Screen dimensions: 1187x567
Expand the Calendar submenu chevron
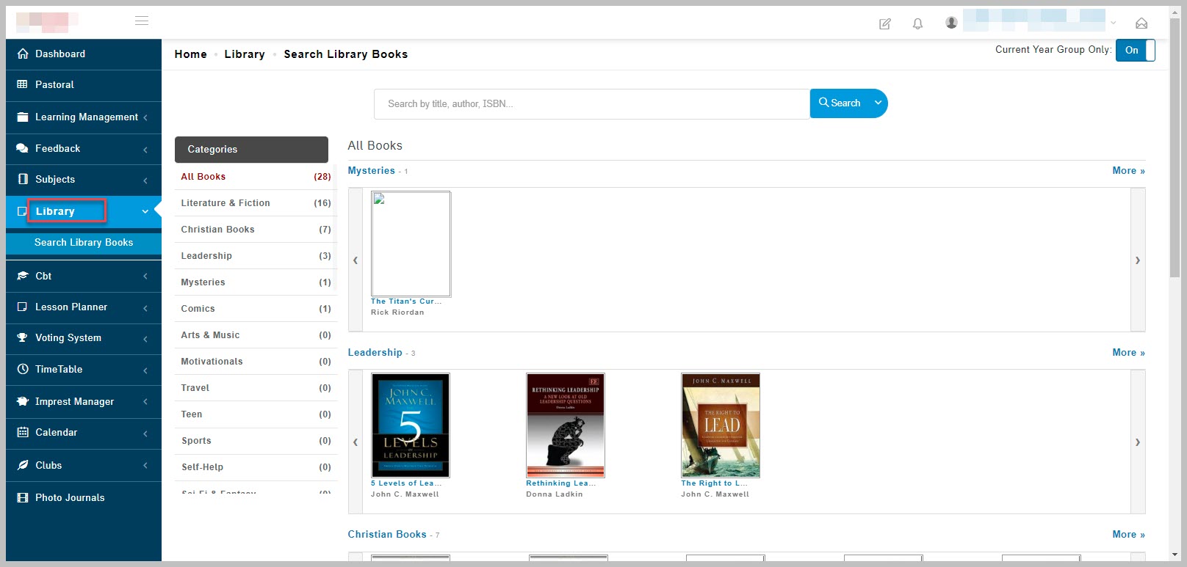[145, 433]
